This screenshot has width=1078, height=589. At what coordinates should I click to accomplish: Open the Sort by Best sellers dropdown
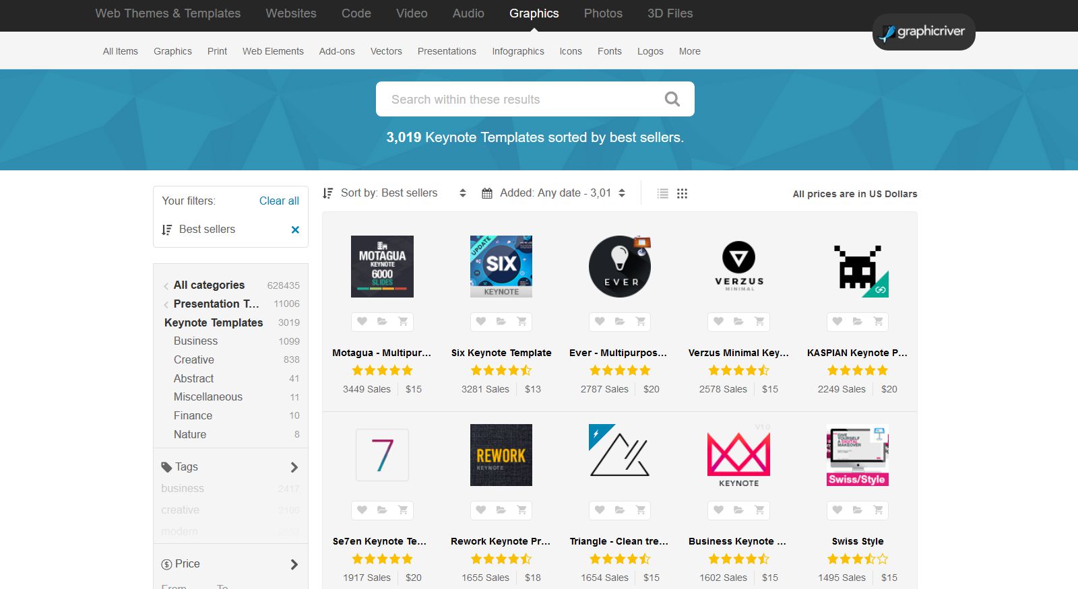[x=395, y=193]
